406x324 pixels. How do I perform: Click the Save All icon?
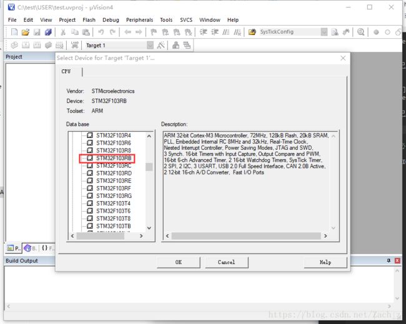[x=49, y=32]
